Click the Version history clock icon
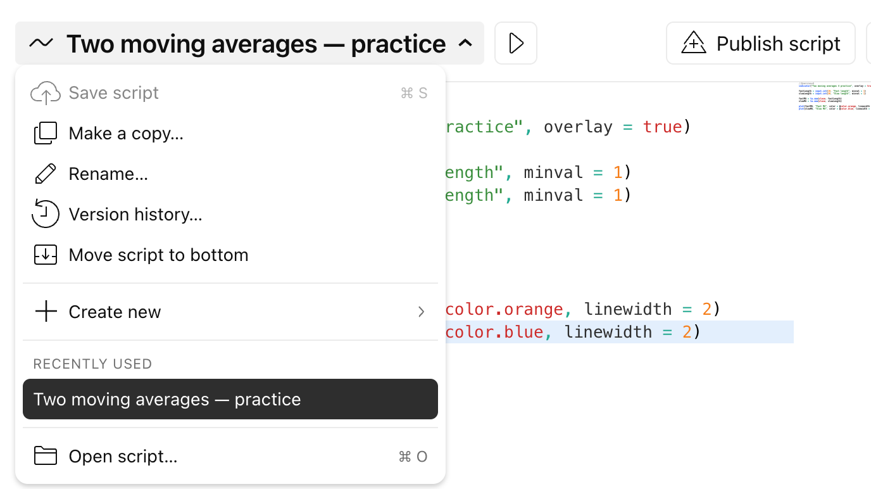 [x=46, y=214]
